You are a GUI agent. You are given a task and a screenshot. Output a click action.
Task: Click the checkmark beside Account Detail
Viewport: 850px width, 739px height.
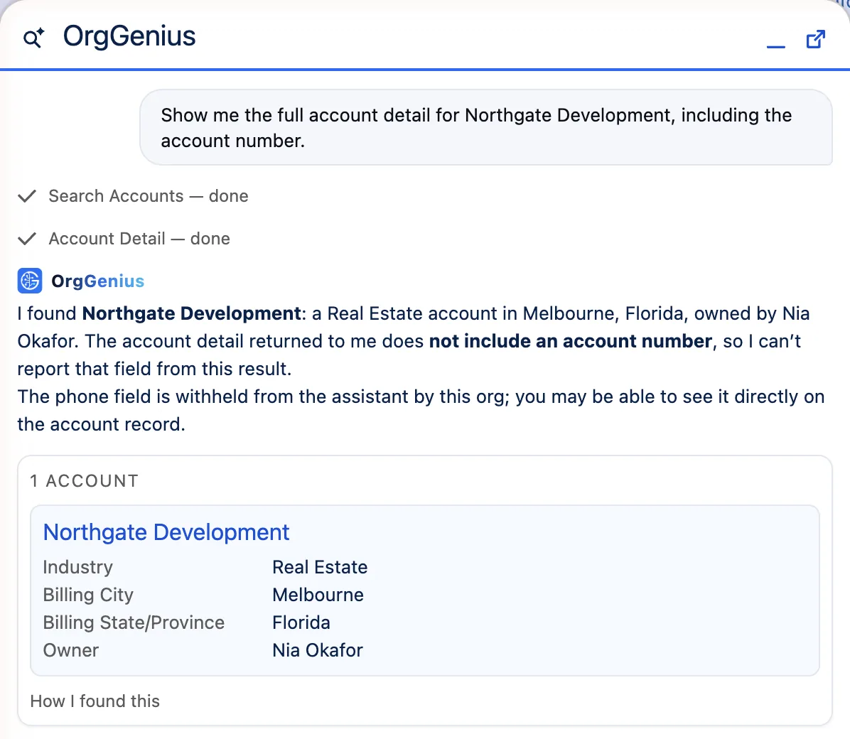pyautogui.click(x=27, y=239)
